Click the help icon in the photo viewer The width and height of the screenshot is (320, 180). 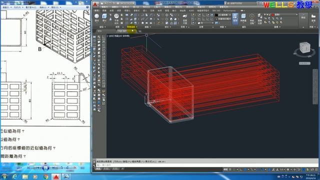87,7
